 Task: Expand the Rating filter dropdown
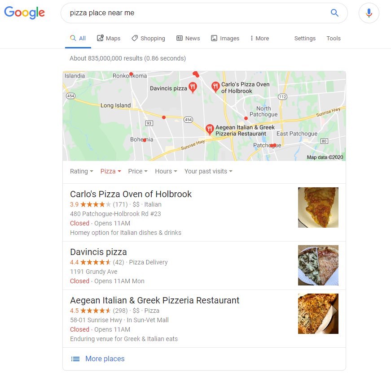[x=82, y=171]
